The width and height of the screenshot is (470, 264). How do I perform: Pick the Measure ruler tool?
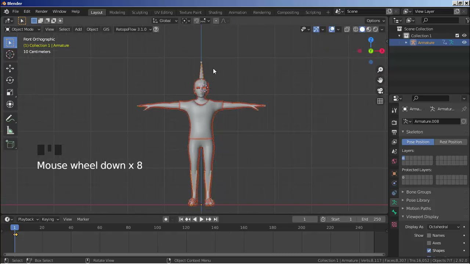(10, 131)
